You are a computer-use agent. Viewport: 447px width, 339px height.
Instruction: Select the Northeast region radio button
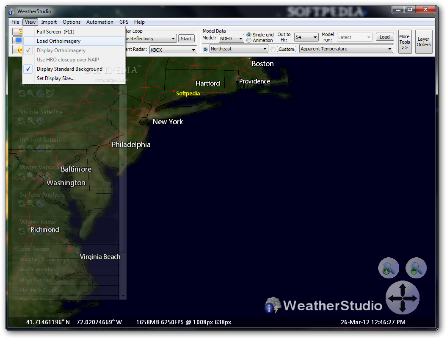click(x=205, y=49)
